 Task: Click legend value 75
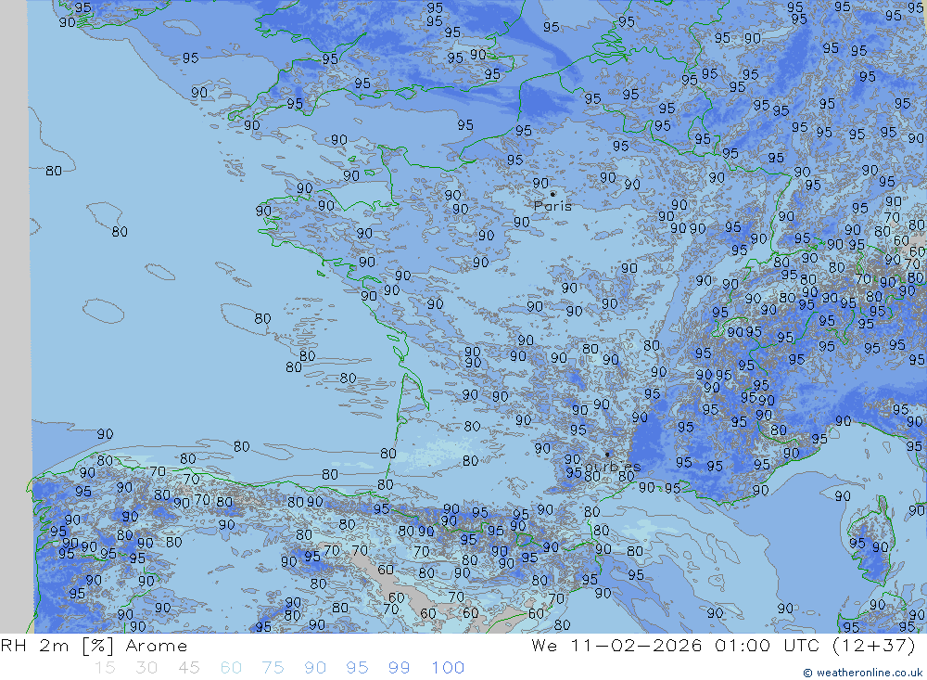coord(273,668)
